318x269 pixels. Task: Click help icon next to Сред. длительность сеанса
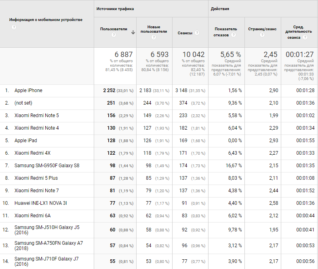(305, 37)
